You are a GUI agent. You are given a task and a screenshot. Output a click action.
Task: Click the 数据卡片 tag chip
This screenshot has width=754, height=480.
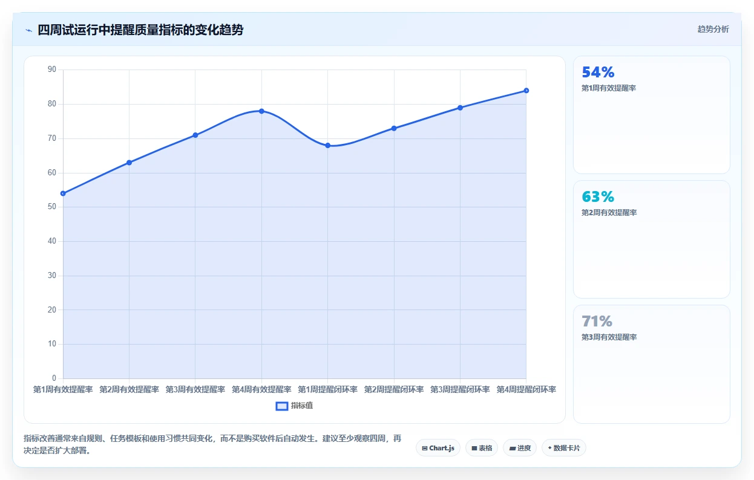[564, 448]
